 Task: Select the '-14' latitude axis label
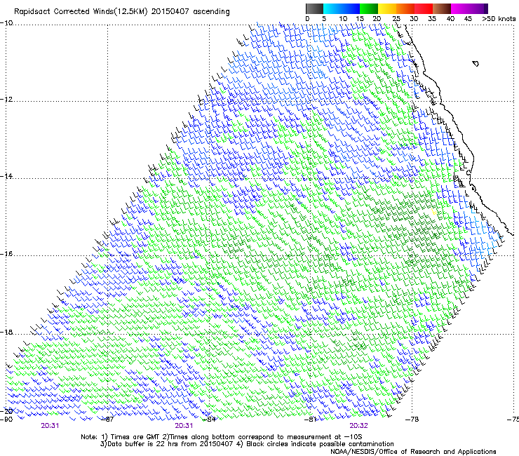6,176
